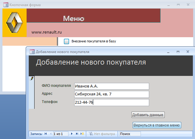Go to first record navigation arrow
This screenshot has width=195, height=139.
tap(46, 134)
